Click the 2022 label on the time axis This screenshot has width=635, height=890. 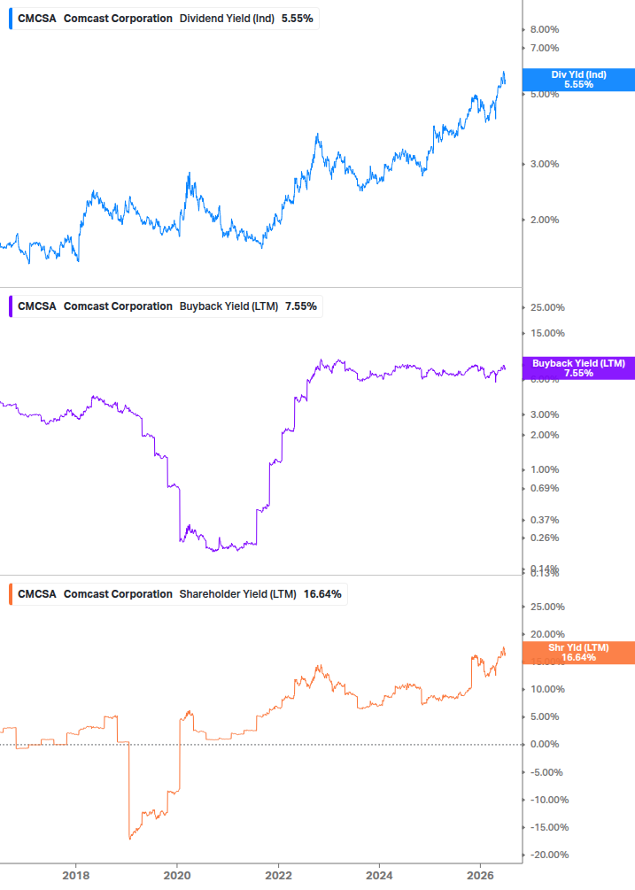coord(279,875)
